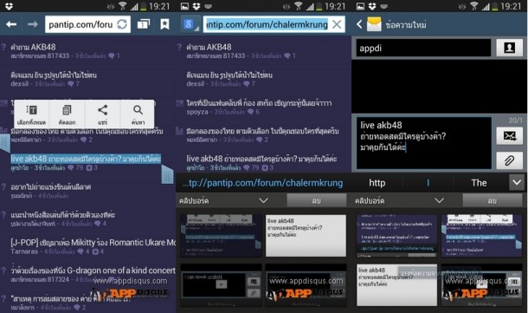
Task: Click the recipient field containing 'appdi'
Action: point(423,48)
